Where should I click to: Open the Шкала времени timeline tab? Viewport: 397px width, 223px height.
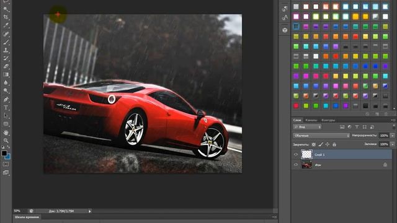point(27,217)
